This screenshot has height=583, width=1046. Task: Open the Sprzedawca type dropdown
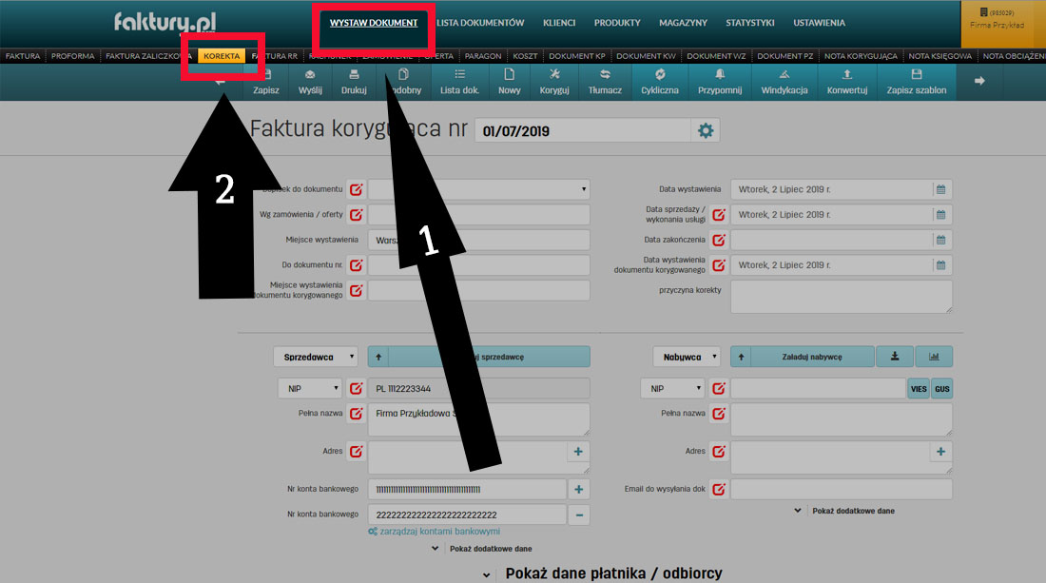point(316,356)
